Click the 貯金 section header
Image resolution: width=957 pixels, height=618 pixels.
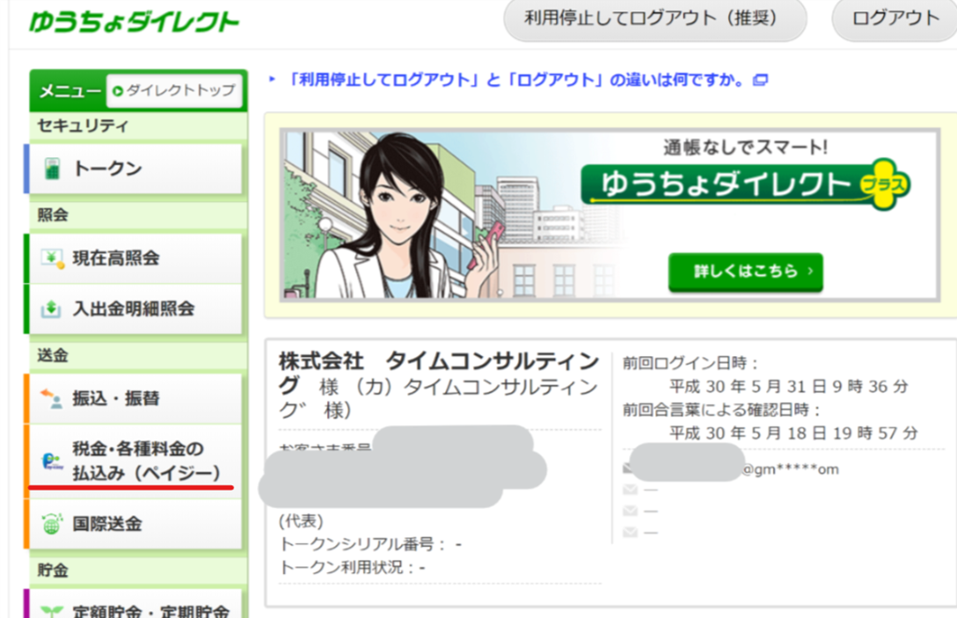pos(52,570)
